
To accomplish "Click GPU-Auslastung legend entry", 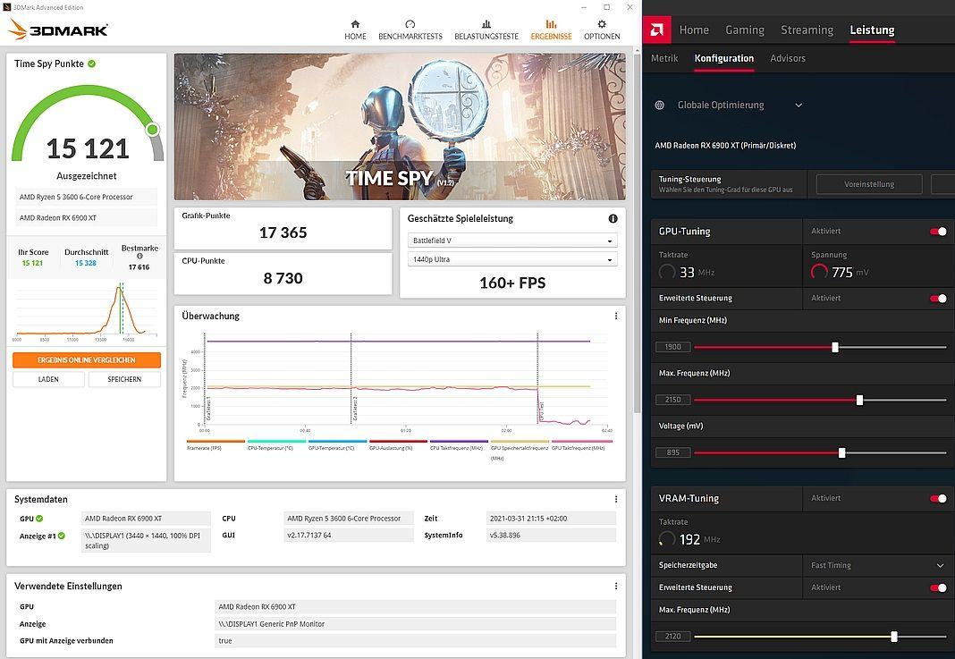I will click(x=398, y=445).
